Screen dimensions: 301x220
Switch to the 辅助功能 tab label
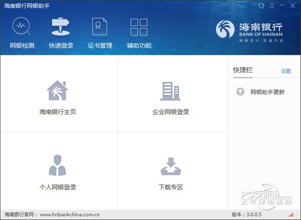(x=139, y=46)
